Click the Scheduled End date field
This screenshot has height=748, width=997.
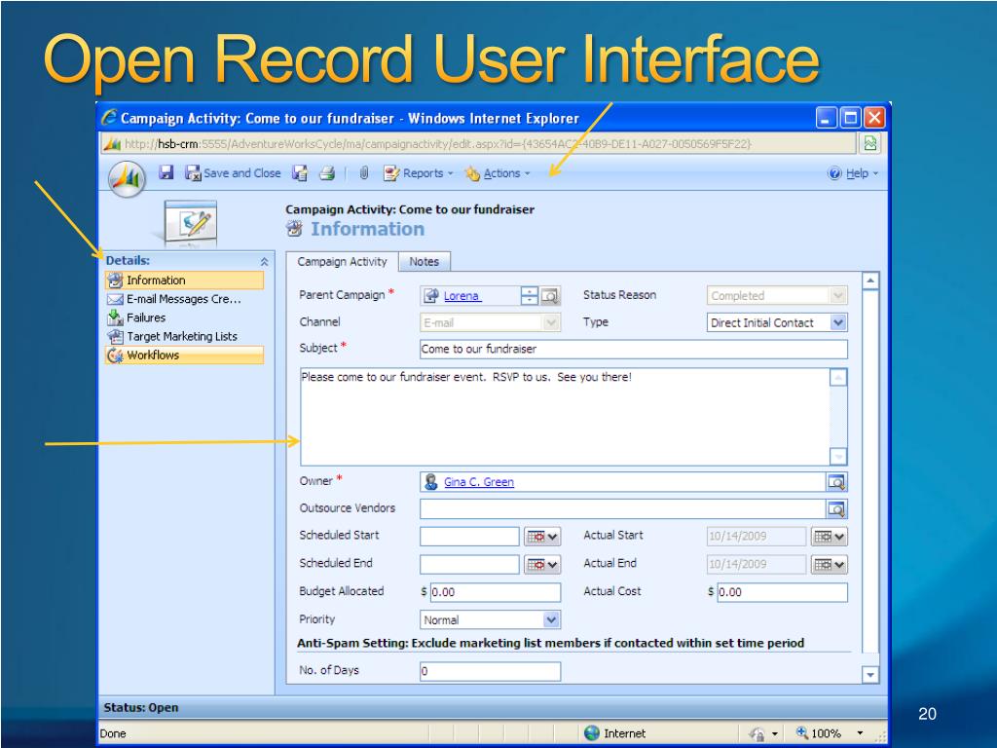[x=470, y=564]
